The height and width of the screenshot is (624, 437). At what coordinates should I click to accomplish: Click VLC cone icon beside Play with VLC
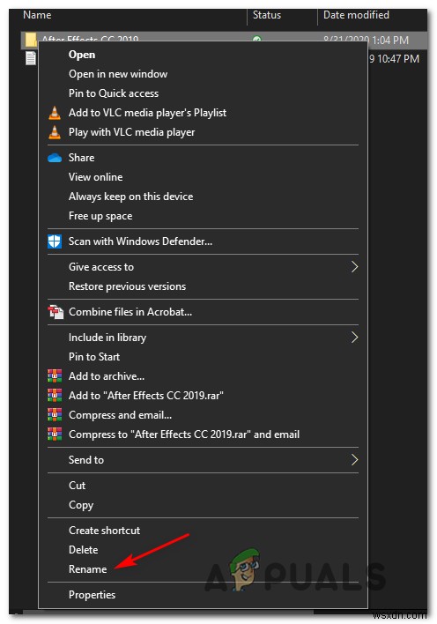55,132
